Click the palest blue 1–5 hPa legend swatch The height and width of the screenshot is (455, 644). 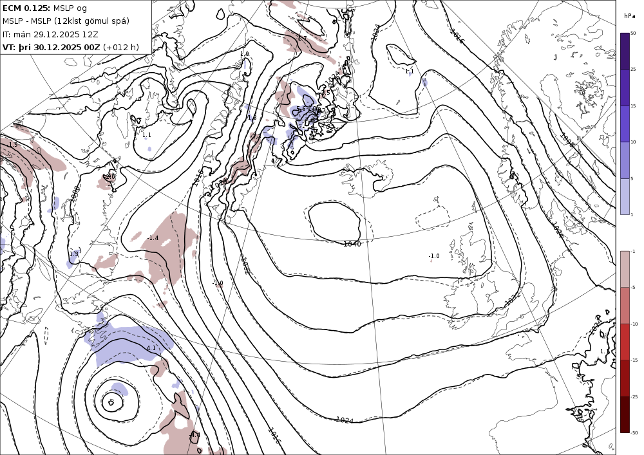tap(625, 196)
